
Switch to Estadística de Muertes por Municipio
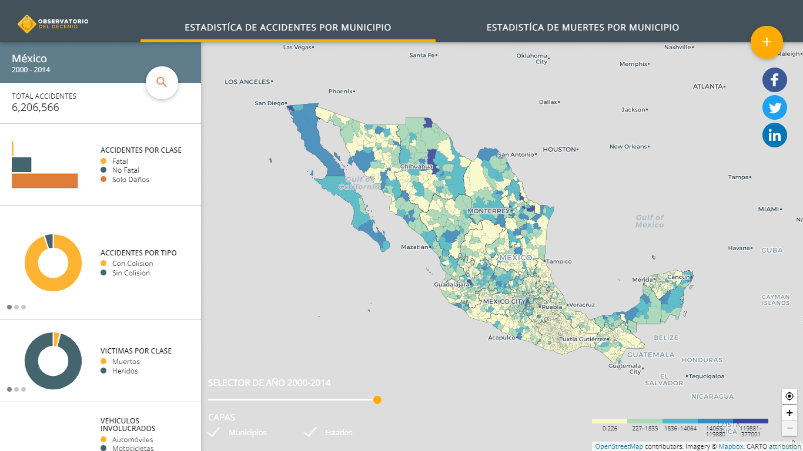coord(583,28)
